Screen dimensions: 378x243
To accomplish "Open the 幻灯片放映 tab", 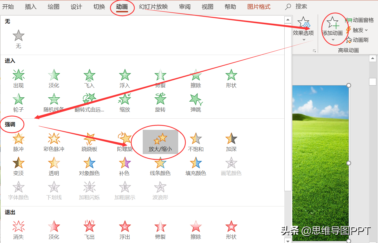I will tap(153, 7).
